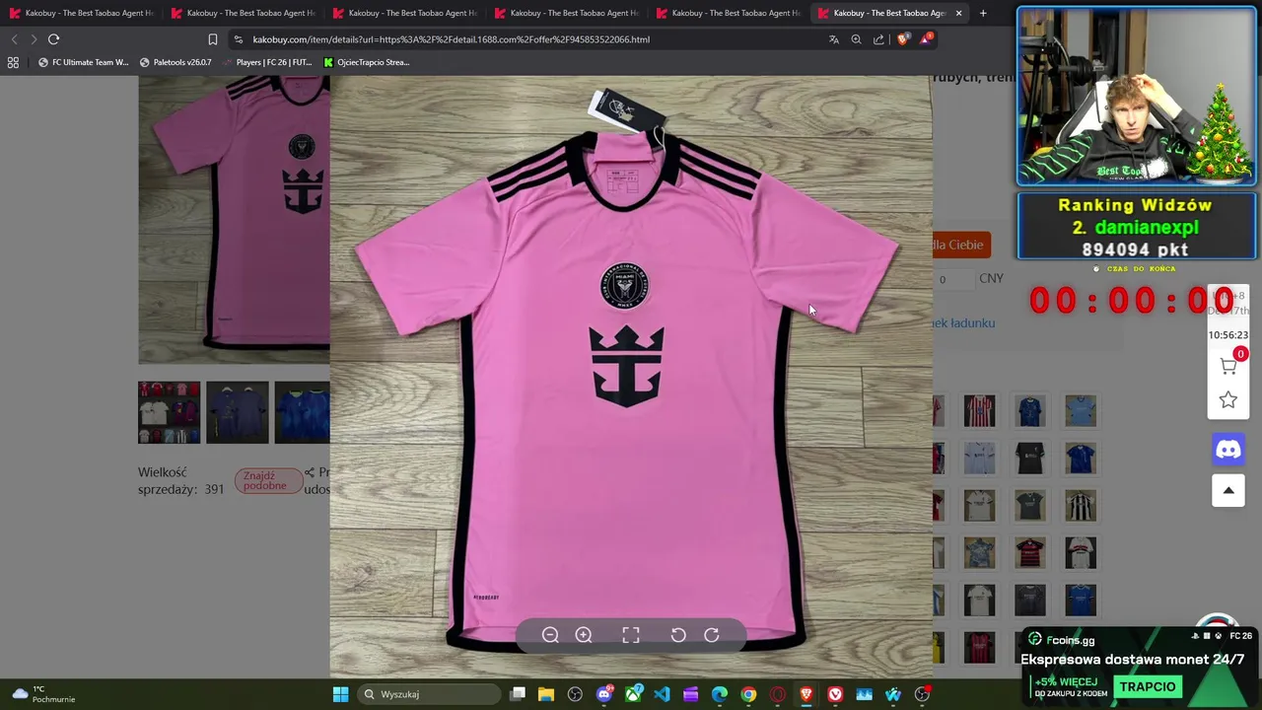Choose the black and white striped jersey variant
The height and width of the screenshot is (710, 1262).
[x=1081, y=506]
